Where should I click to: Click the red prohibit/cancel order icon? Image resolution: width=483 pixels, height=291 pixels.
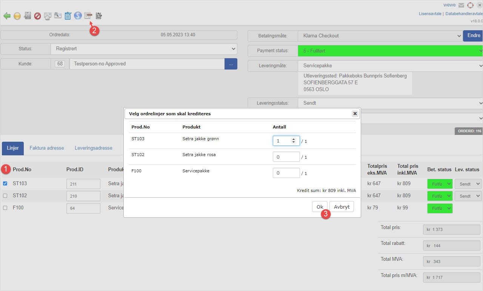(37, 16)
